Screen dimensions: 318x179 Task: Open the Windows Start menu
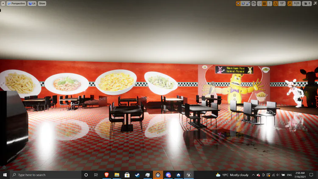5,175
